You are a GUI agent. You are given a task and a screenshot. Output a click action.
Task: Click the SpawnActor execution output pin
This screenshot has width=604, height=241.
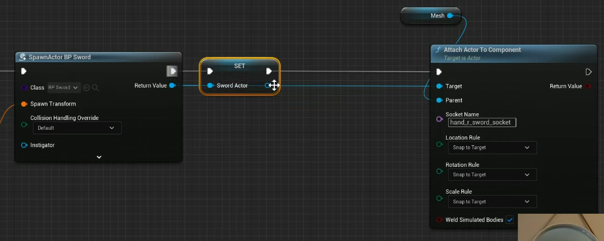tap(172, 71)
